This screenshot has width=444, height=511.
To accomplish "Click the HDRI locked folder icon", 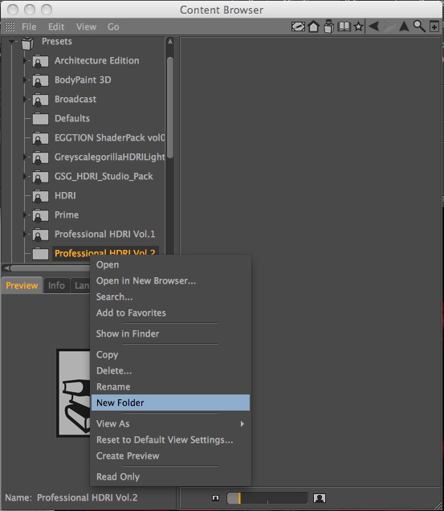I will 40,195.
